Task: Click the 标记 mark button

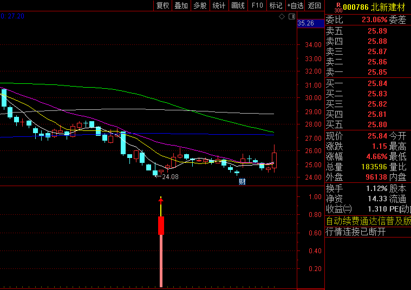Action: [x=276, y=5]
